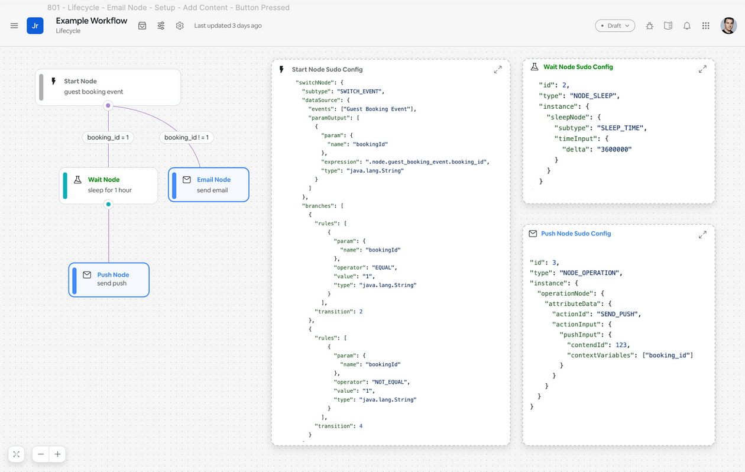
Task: Select the Wait Node card
Action: pyautogui.click(x=109, y=185)
